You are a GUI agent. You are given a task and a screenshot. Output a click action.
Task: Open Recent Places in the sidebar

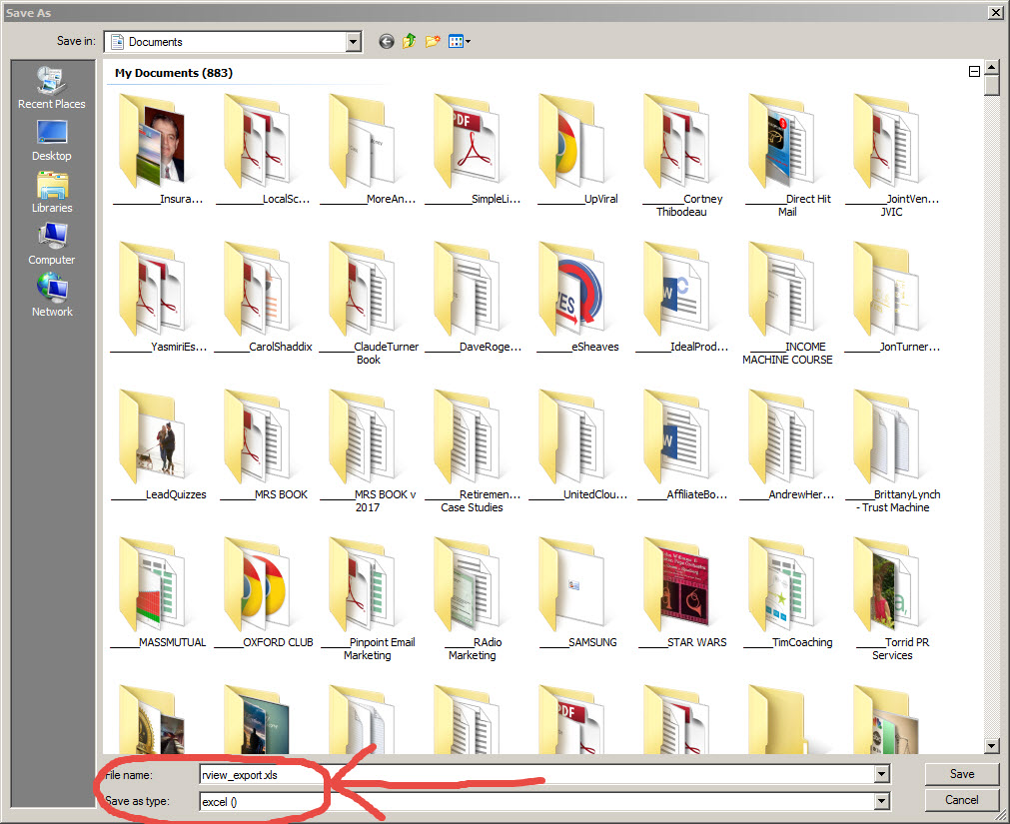click(x=52, y=88)
